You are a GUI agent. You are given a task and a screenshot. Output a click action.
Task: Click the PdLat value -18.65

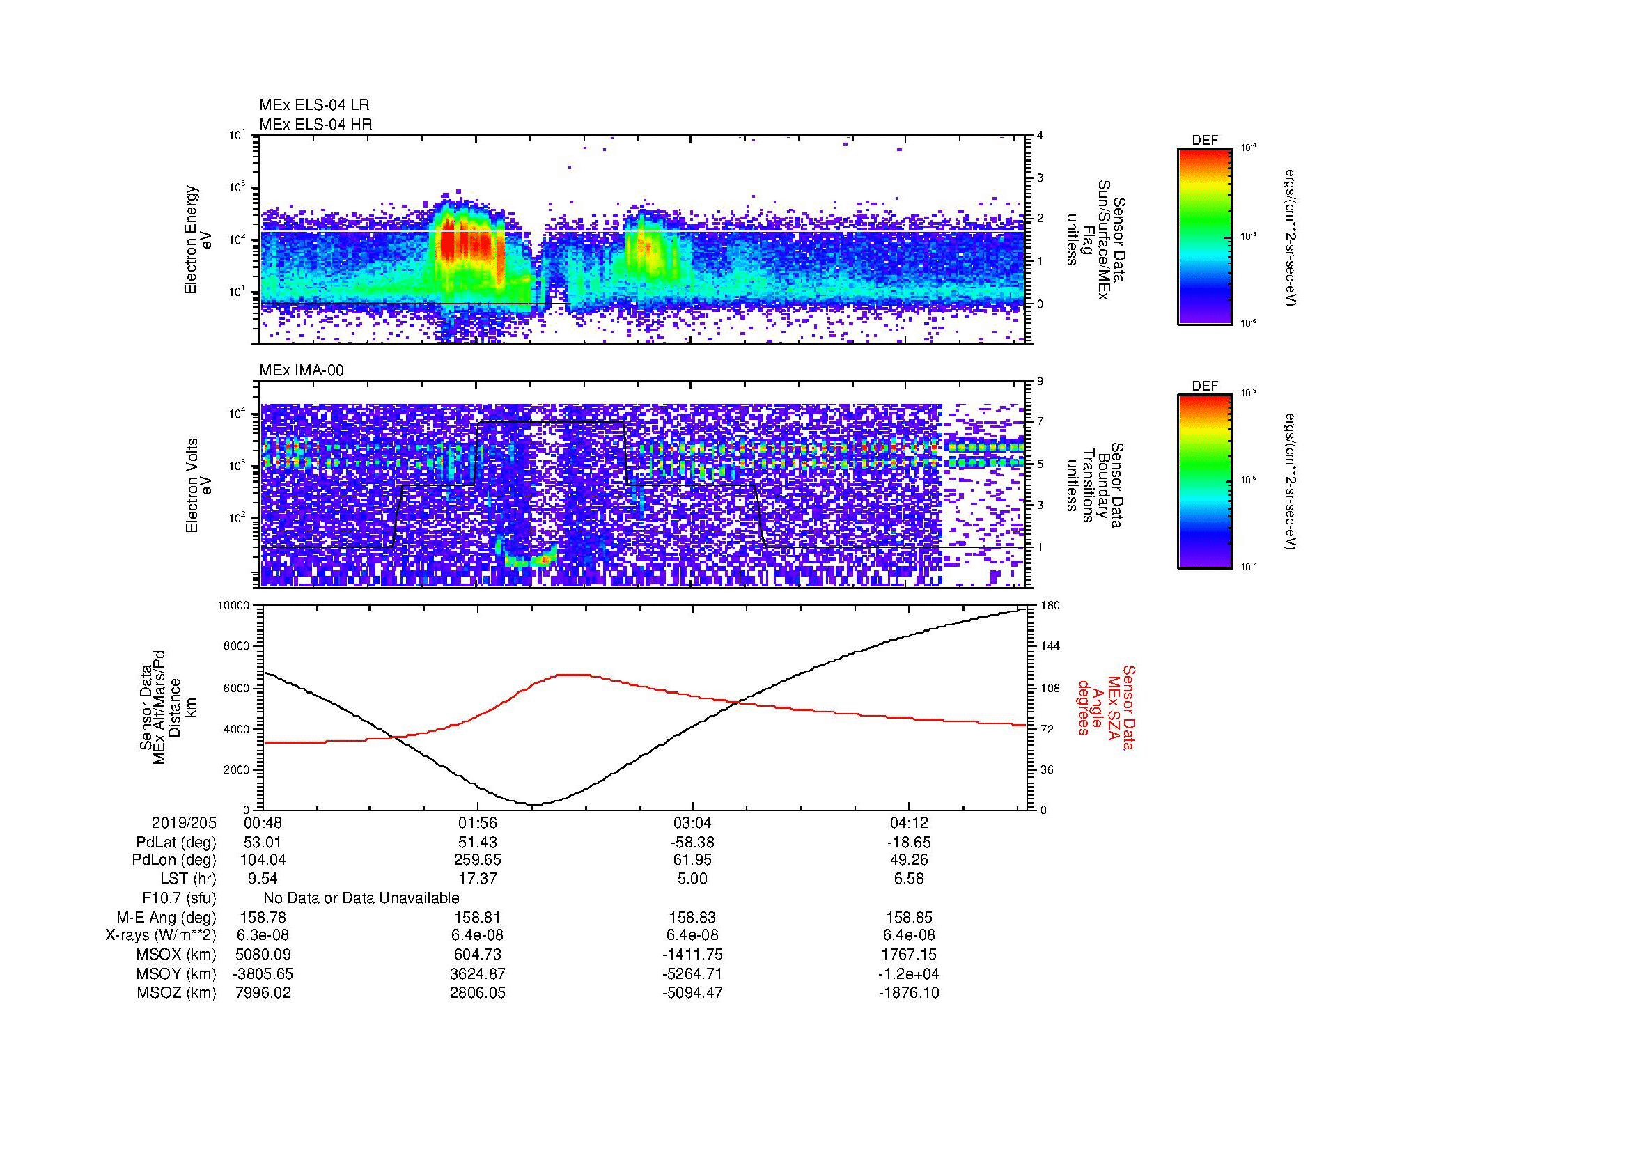click(x=909, y=843)
